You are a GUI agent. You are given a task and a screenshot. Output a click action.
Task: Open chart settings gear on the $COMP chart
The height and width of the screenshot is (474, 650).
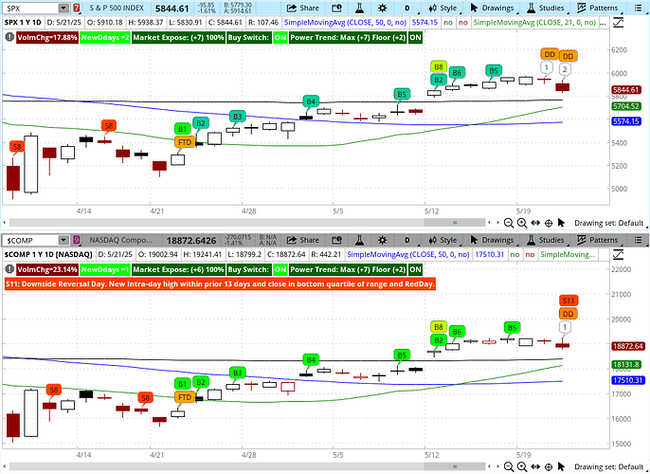pyautogui.click(x=383, y=240)
